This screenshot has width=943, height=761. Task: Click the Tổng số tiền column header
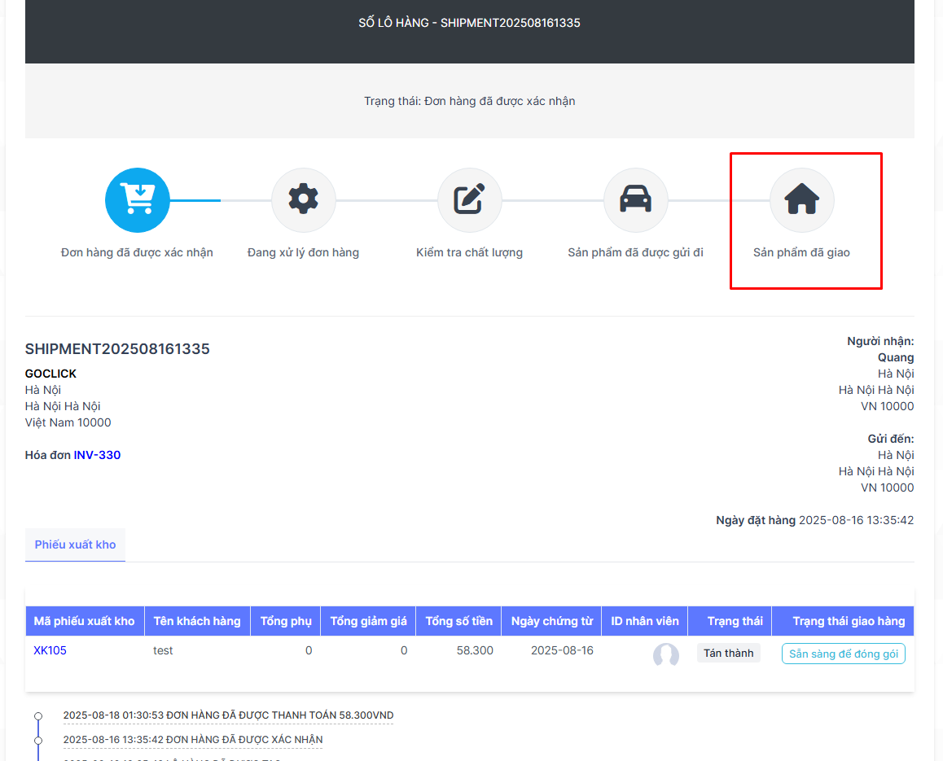[458, 621]
